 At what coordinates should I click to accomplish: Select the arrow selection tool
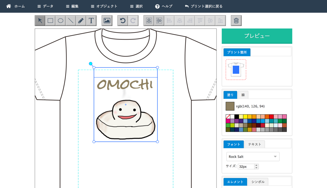tap(40, 21)
